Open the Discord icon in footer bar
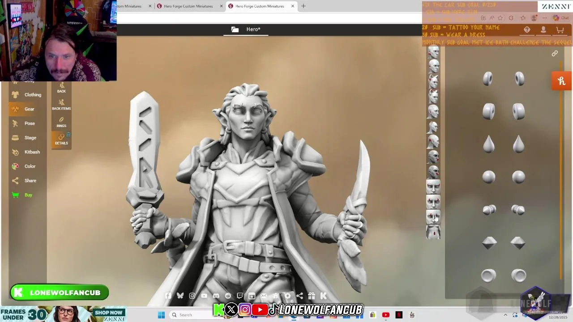Image resolution: width=573 pixels, height=322 pixels. (x=216, y=296)
